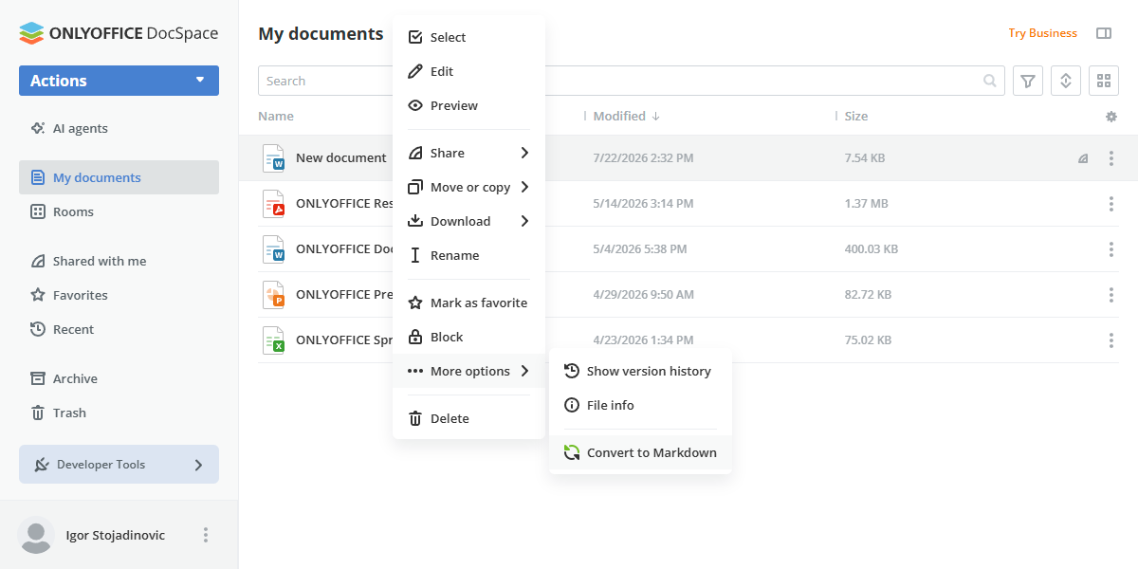Open Favorites section
This screenshot has height=569, width=1138.
pyautogui.click(x=119, y=295)
